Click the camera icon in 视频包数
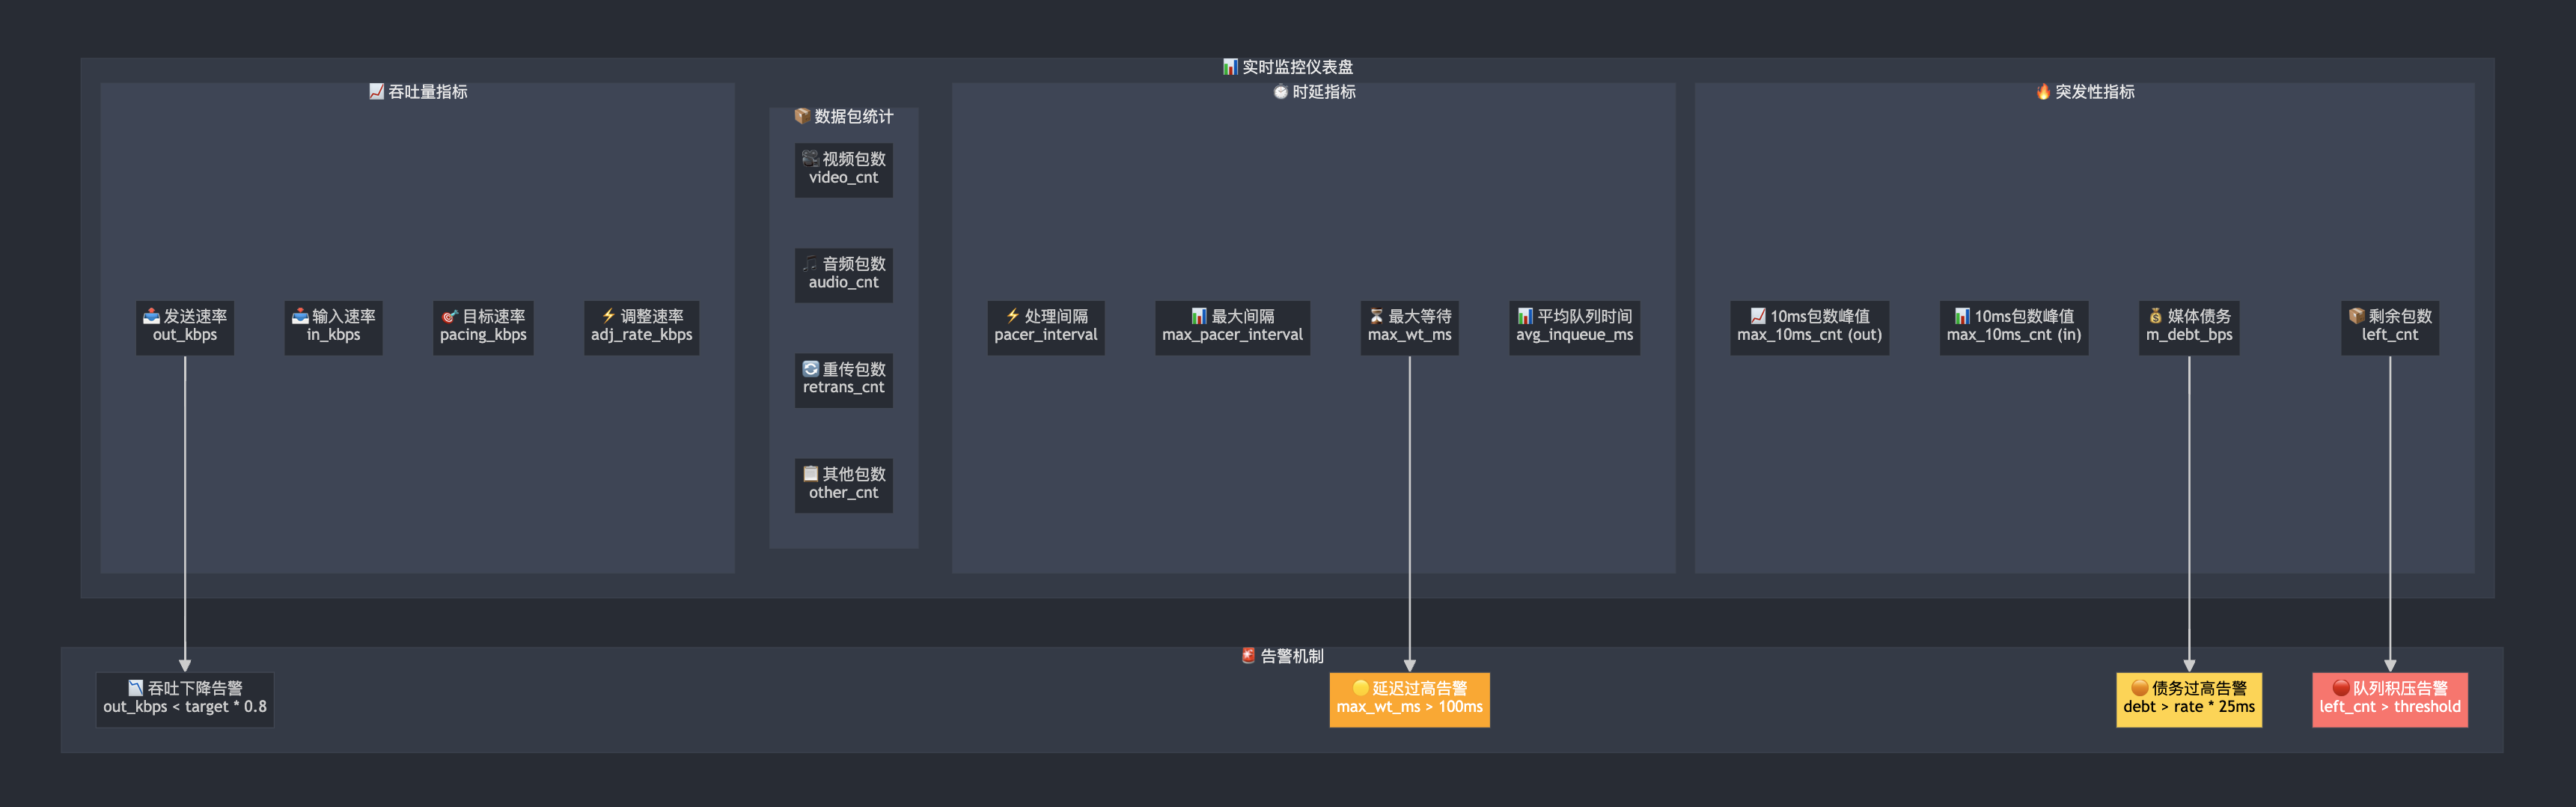The height and width of the screenshot is (807, 2576). [x=810, y=158]
